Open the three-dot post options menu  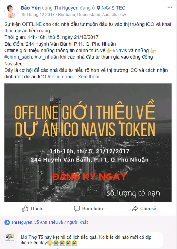[170, 7]
